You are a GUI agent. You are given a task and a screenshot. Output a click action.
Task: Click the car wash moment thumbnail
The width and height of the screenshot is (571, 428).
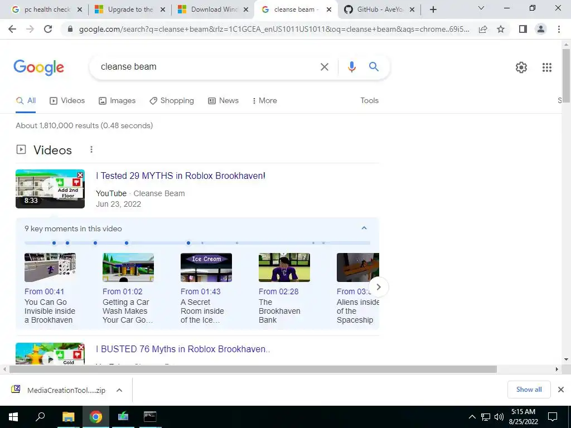tap(128, 267)
